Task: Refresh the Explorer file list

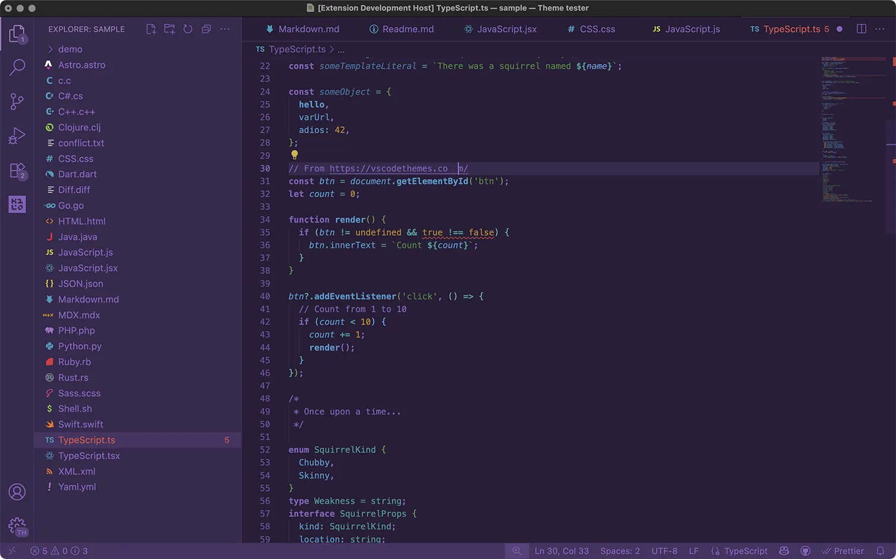Action: 188,28
